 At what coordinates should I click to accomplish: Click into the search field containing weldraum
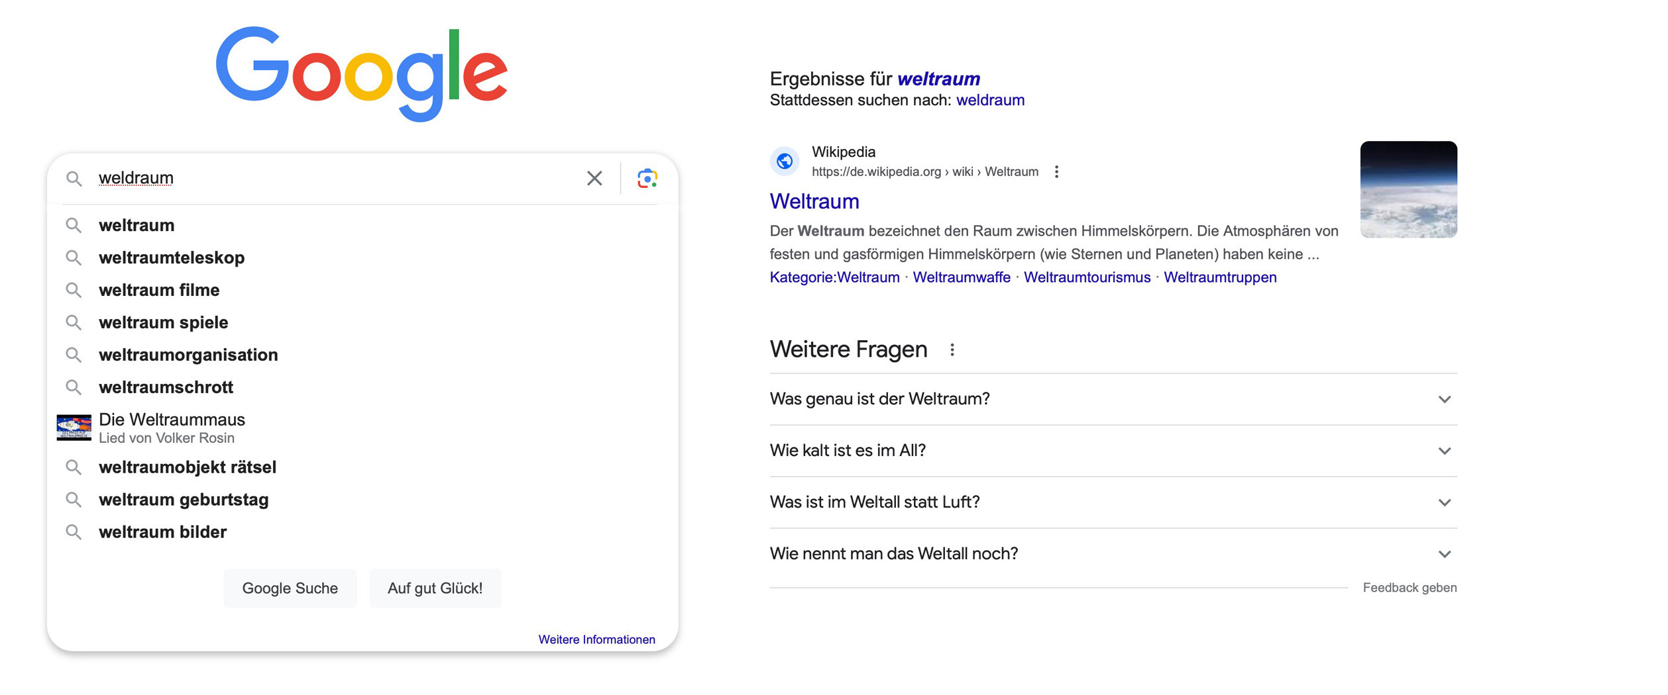[x=331, y=178]
